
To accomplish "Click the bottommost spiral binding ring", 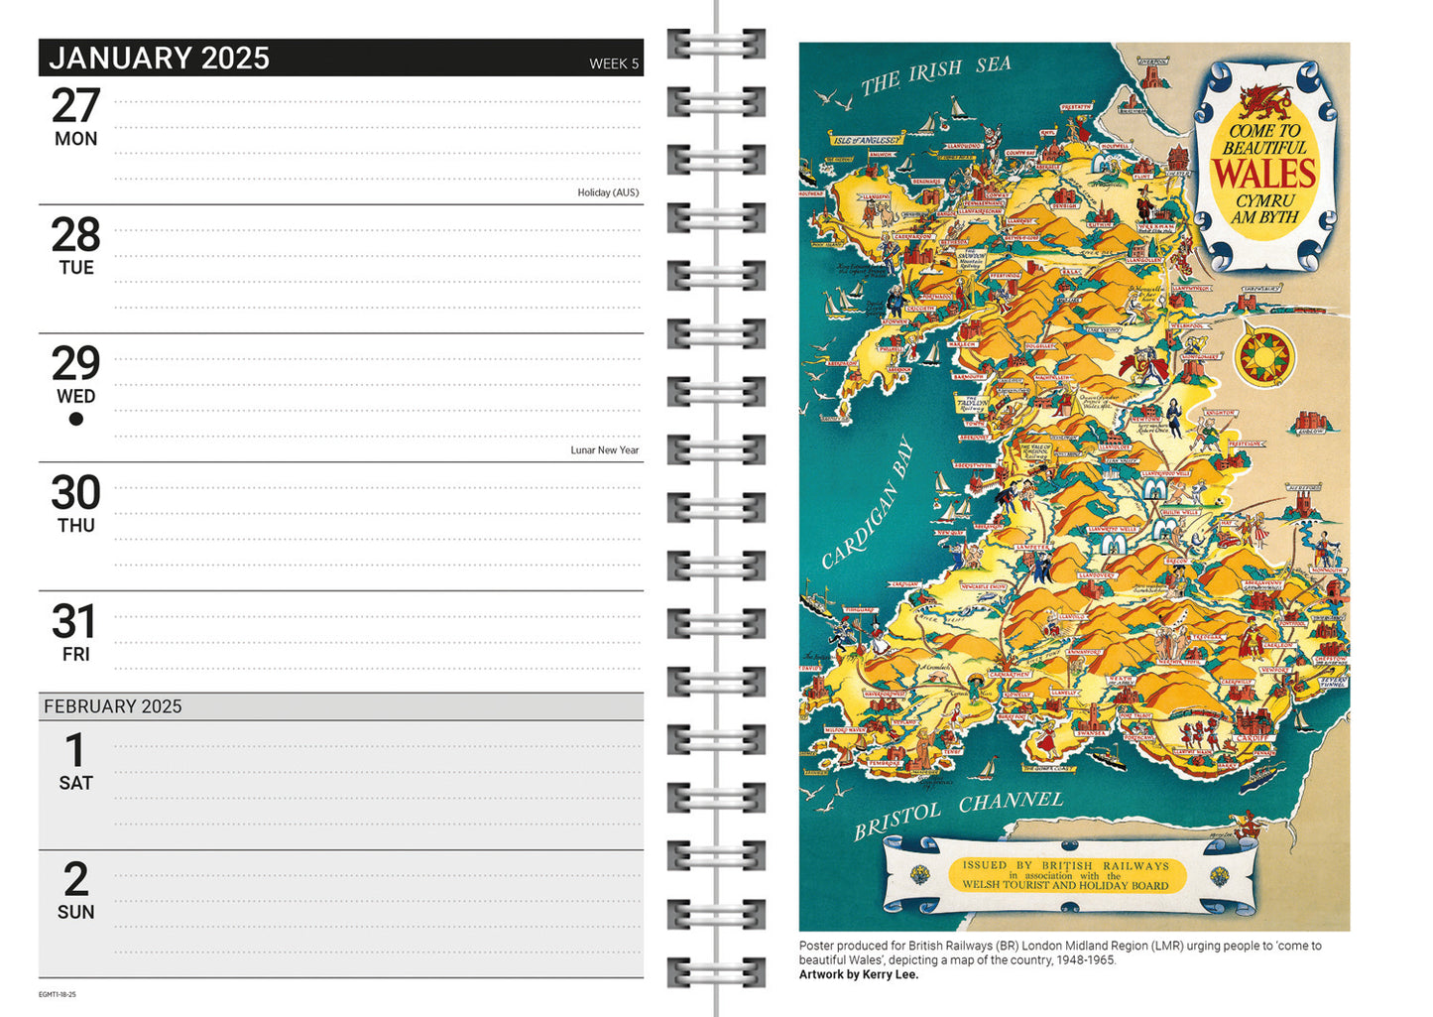I will pos(716,971).
